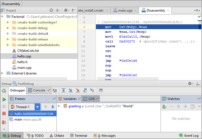Resume program with the green play icon
The width and height of the screenshot is (202, 139).
click(x=4, y=99)
